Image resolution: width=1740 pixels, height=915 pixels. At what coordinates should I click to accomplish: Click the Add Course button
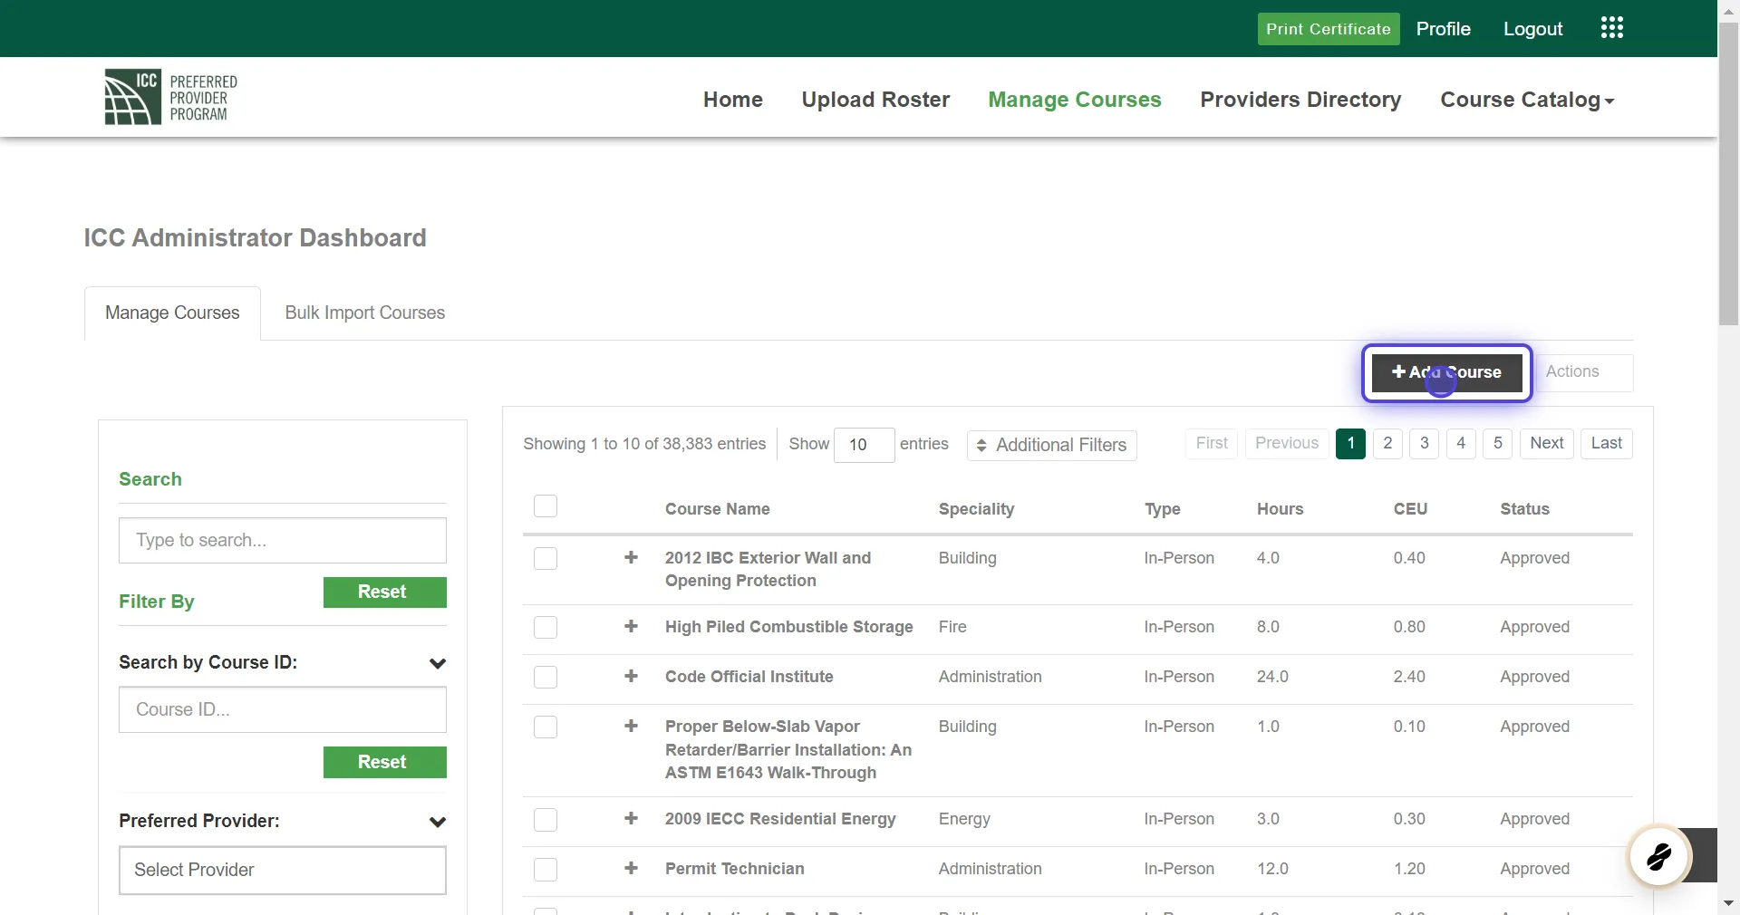click(x=1446, y=372)
